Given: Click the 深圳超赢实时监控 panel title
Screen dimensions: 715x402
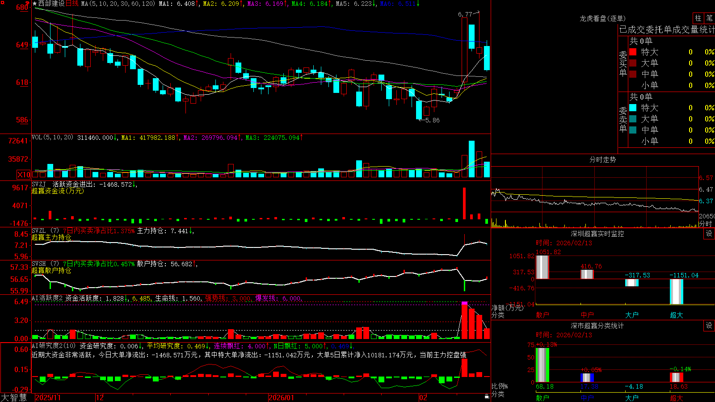Looking at the screenshot, I should tap(597, 234).
